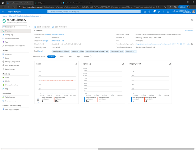Screen dimensions: 196x150
Task: Open a new browser tab
Action: (x=91, y=3)
